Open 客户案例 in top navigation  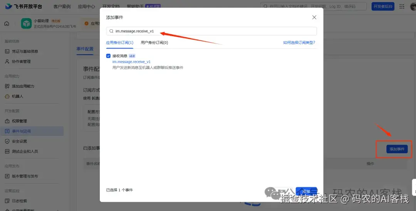(x=62, y=7)
